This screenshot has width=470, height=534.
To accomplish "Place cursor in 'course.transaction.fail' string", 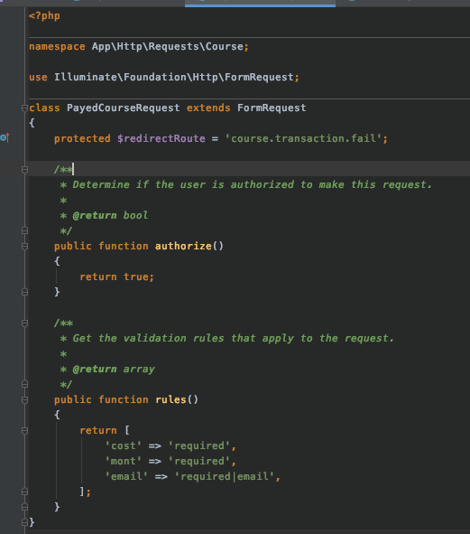I will click(304, 138).
